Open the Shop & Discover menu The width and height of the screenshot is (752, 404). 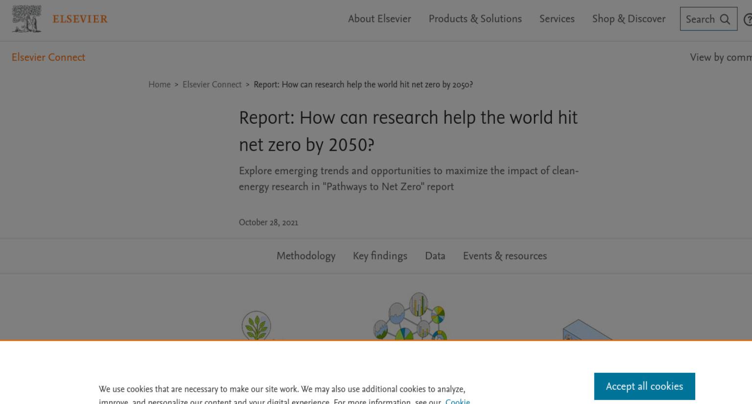point(629,19)
